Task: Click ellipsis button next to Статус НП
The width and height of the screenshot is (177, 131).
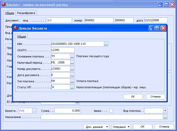Action: coord(72,88)
